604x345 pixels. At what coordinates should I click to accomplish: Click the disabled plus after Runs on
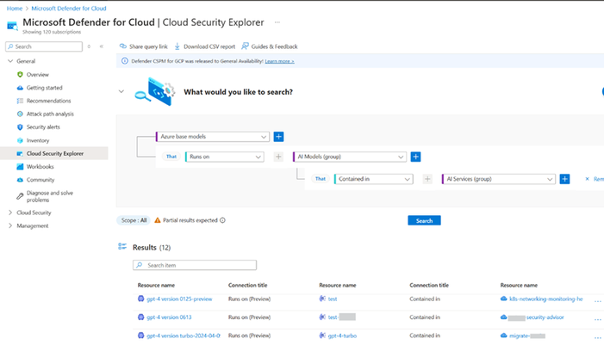(x=278, y=157)
